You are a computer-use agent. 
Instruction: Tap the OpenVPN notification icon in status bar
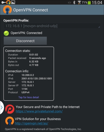pos(8,2)
